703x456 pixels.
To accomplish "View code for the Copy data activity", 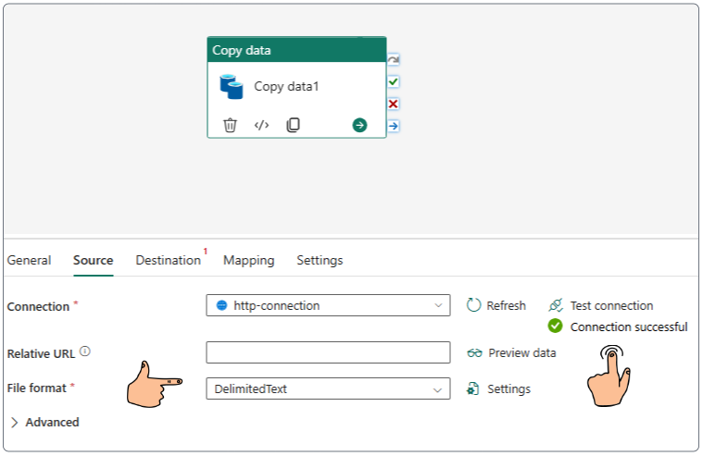I will [261, 125].
